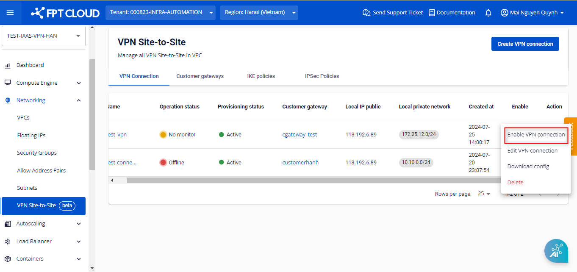The height and width of the screenshot is (272, 577).
Task: Select Enable VPN connection menu option
Action: point(536,135)
